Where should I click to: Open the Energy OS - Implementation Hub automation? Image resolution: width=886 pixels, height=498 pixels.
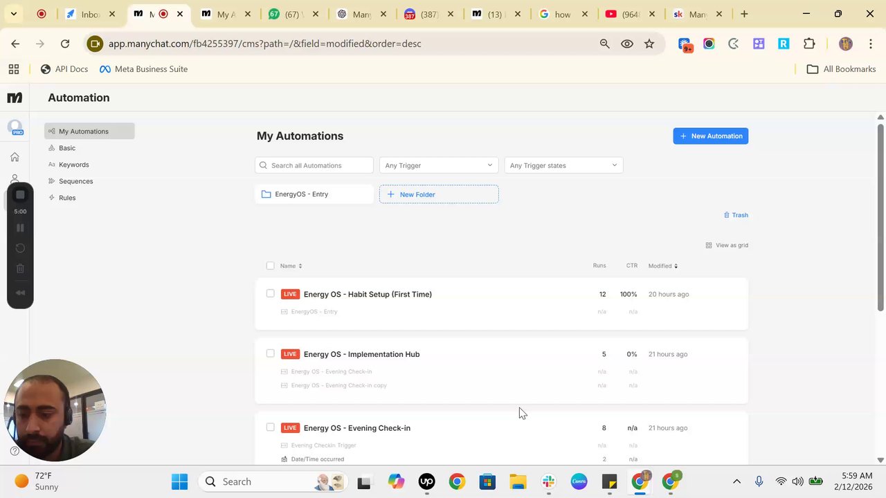click(x=361, y=354)
